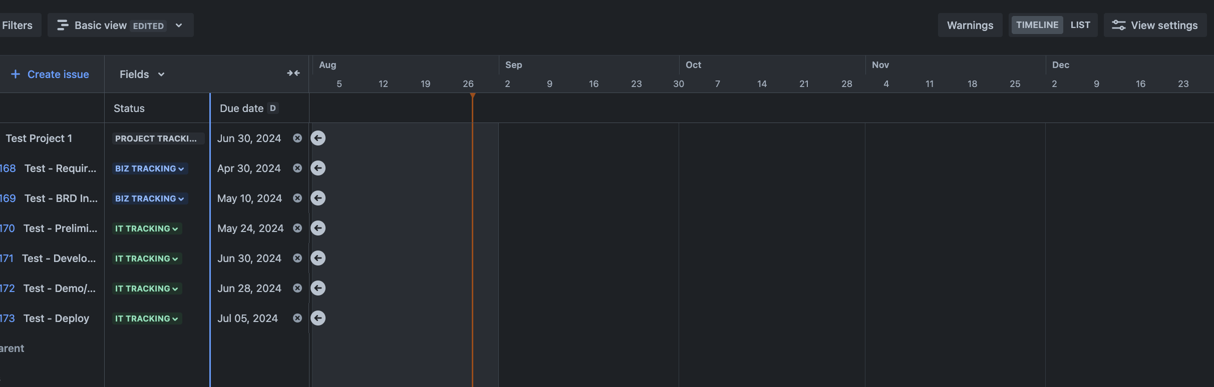
Task: Click the Aug month header
Action: coord(328,64)
